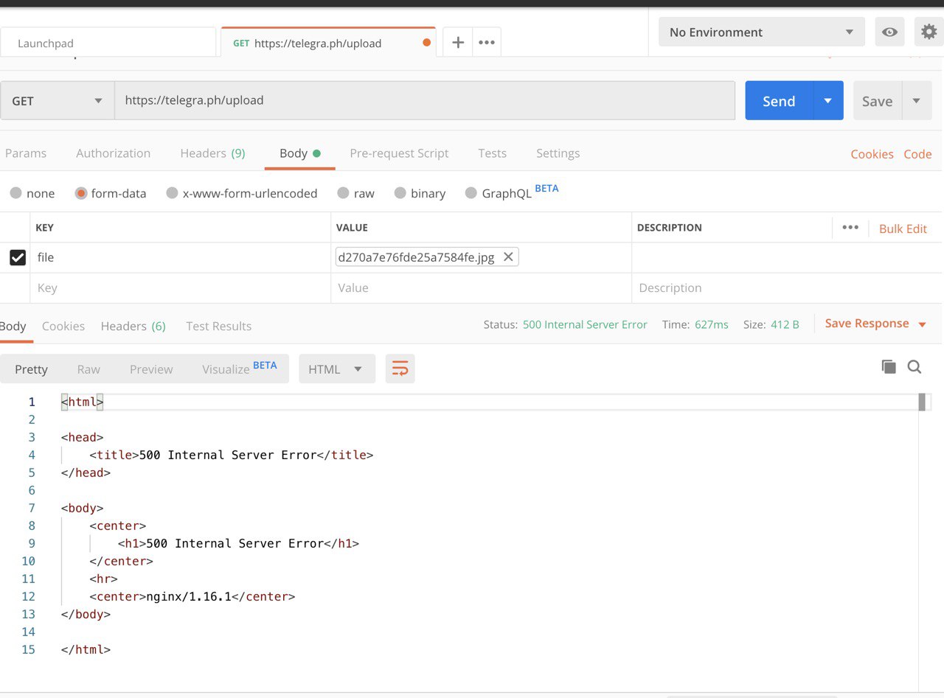Switch to the Launchpad tab
This screenshot has height=698, width=944.
(x=108, y=43)
